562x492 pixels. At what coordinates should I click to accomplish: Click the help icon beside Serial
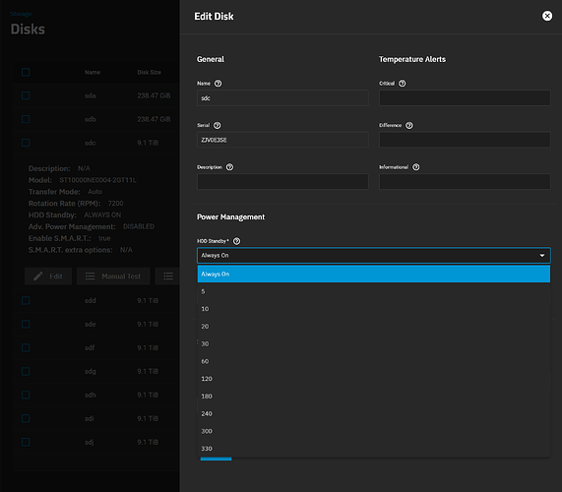[218, 125]
